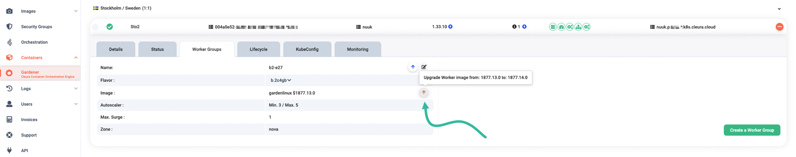The image size is (796, 157).
Task: Collapse the Stockholm / Sweden region chevron
Action: [x=779, y=9]
